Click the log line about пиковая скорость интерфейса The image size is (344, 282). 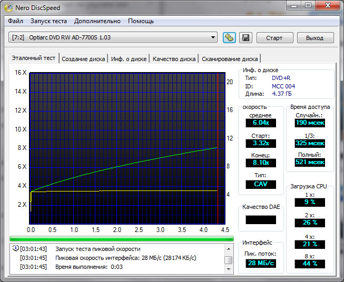coord(125,258)
